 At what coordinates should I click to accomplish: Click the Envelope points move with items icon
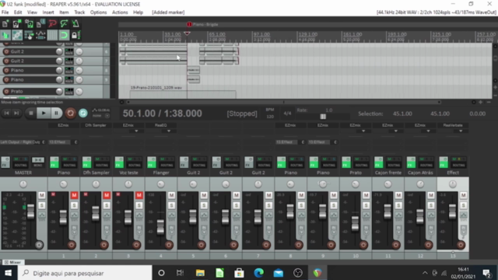tap(40, 35)
